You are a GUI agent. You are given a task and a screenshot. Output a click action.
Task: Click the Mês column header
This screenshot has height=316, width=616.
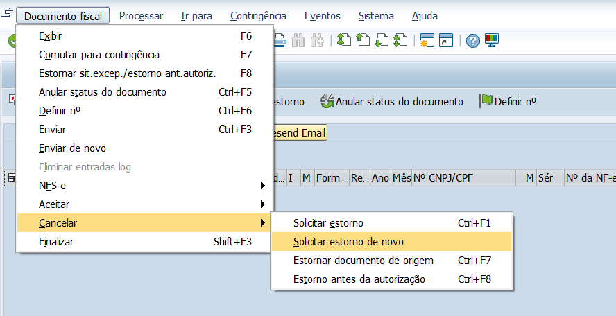point(402,178)
